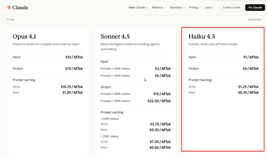
Task: Select the Haiku 4.5 card heading
Action: [202, 37]
